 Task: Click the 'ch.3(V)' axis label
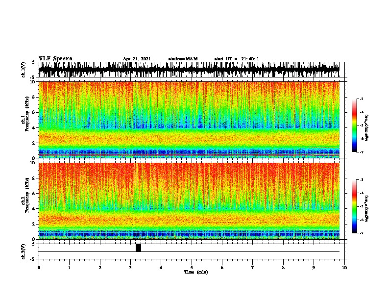point(24,251)
